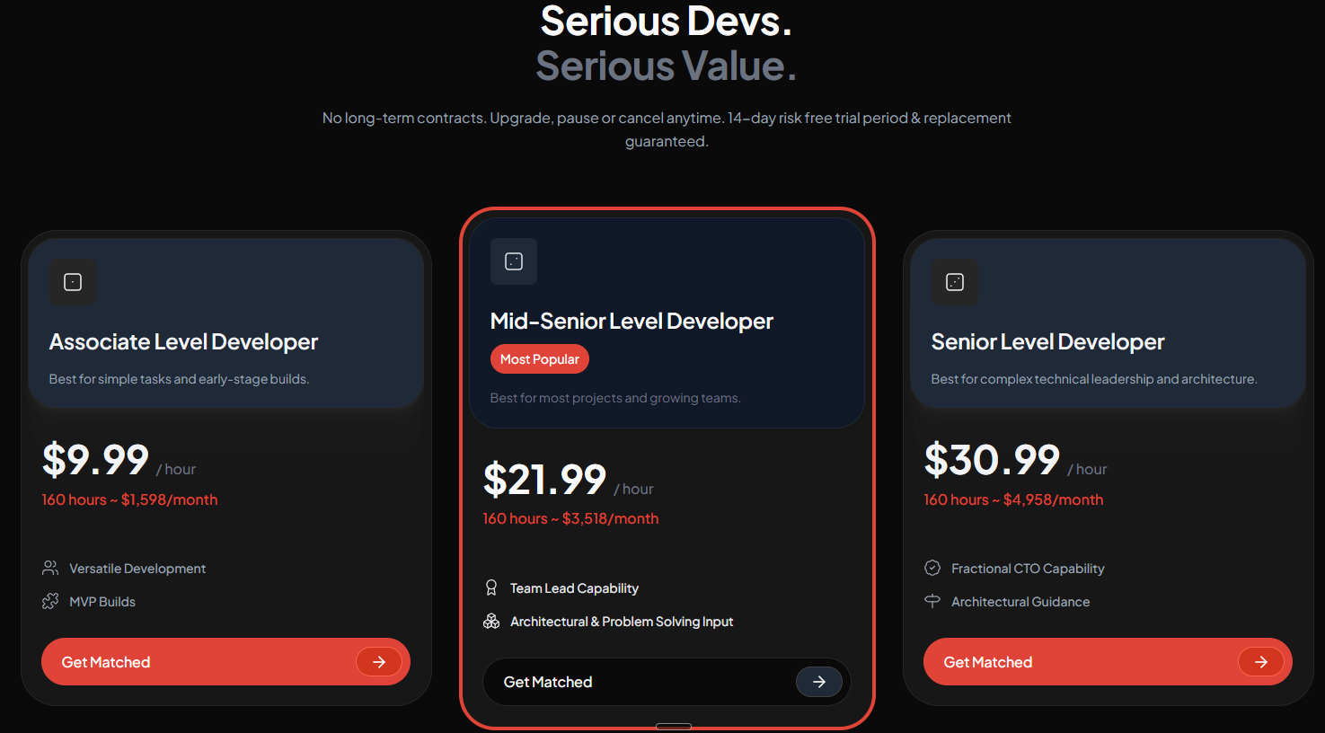Click arrow icon in Associate Get Matched button
Image resolution: width=1325 pixels, height=733 pixels.
(x=379, y=662)
